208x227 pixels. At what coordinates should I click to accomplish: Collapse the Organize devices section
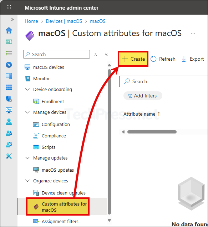tap(27, 181)
